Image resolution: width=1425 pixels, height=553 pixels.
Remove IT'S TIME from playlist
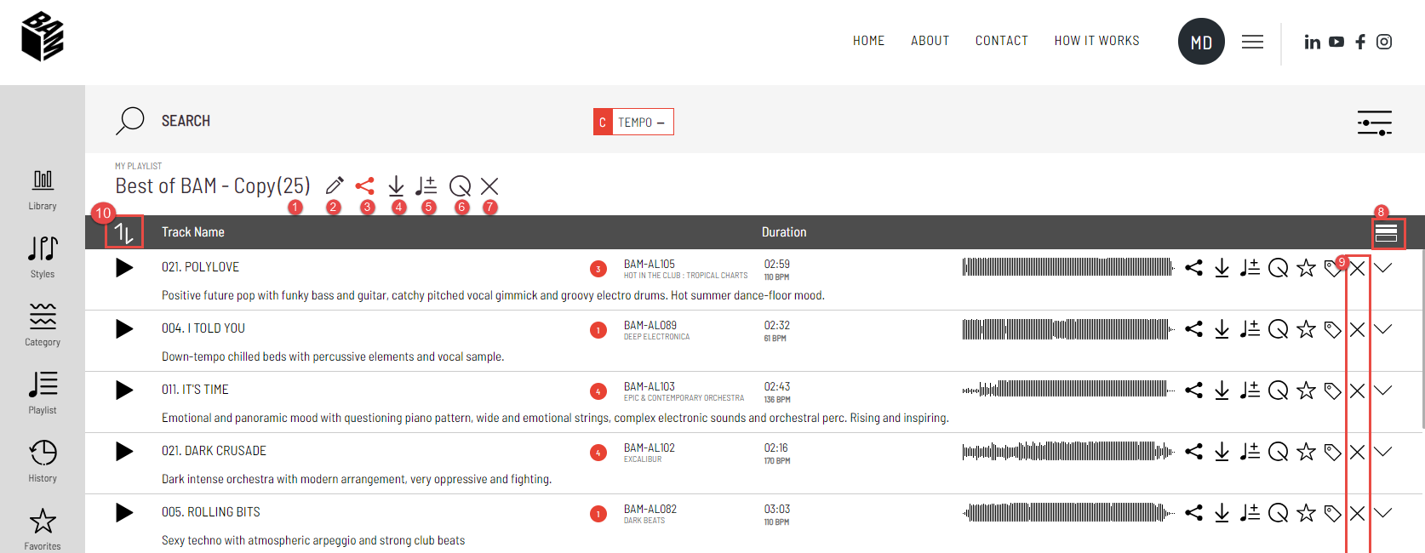click(x=1358, y=391)
